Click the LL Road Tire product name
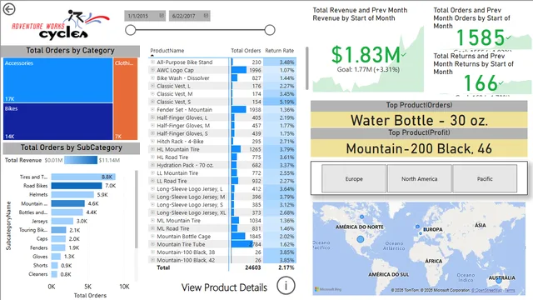This screenshot has width=533, height=300. coord(172,181)
